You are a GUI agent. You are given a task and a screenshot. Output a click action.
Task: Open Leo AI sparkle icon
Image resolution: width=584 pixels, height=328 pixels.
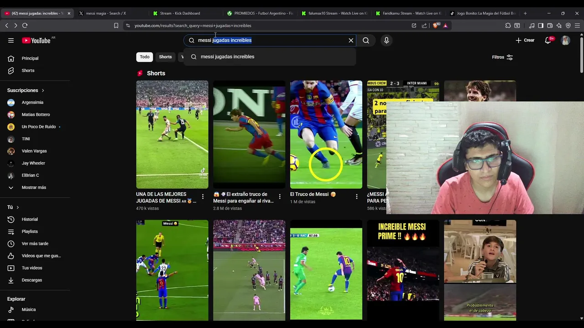559,26
